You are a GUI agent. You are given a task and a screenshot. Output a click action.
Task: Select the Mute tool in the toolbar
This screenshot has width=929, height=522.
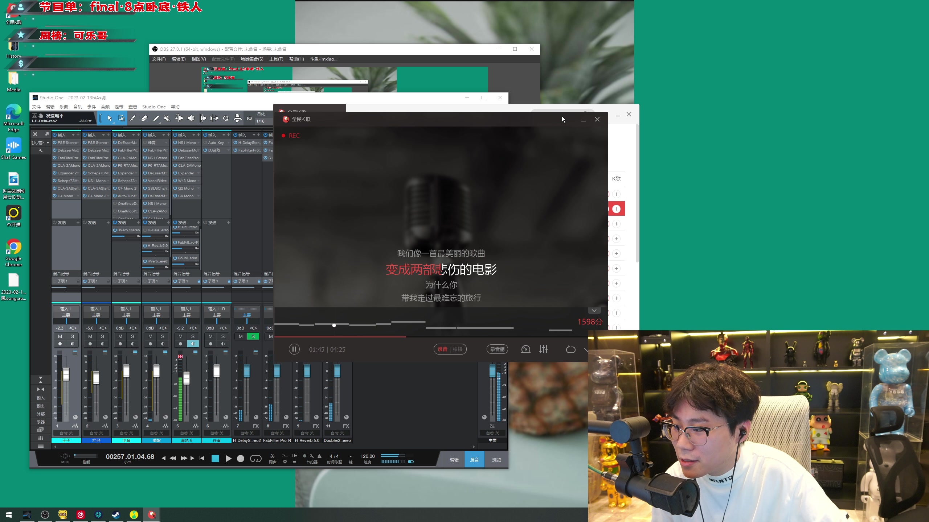(167, 118)
